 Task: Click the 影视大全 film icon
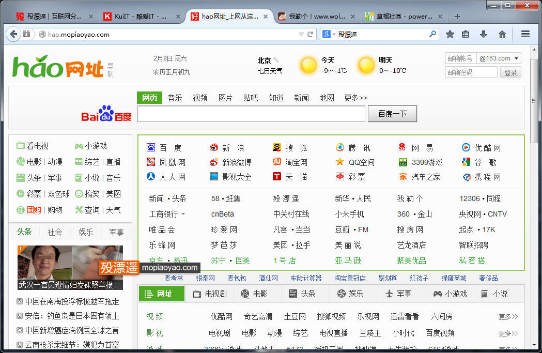213,176
